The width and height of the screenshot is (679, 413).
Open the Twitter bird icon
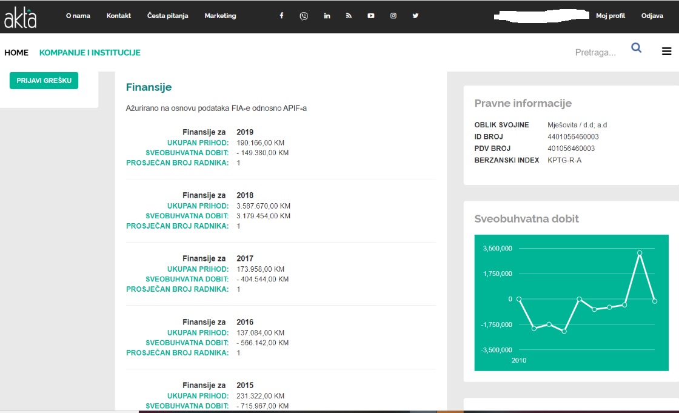415,16
